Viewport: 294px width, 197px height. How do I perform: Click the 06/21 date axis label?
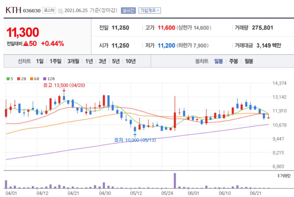pos(255,193)
